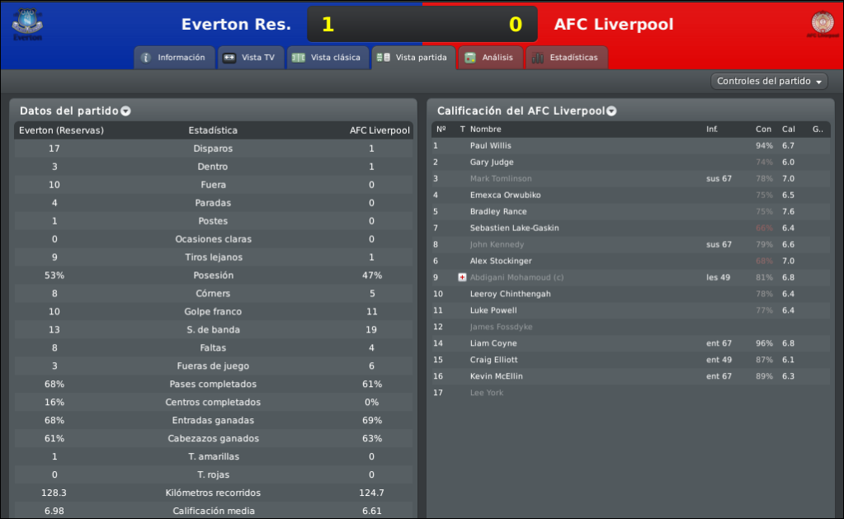Sort ratings by the Cal column header
This screenshot has height=519, width=844.
click(789, 130)
